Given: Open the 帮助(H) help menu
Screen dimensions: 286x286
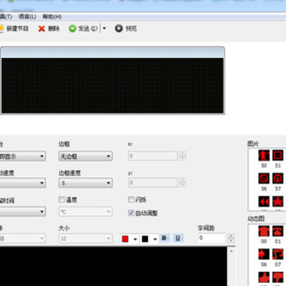Looking at the screenshot, I should (52, 17).
